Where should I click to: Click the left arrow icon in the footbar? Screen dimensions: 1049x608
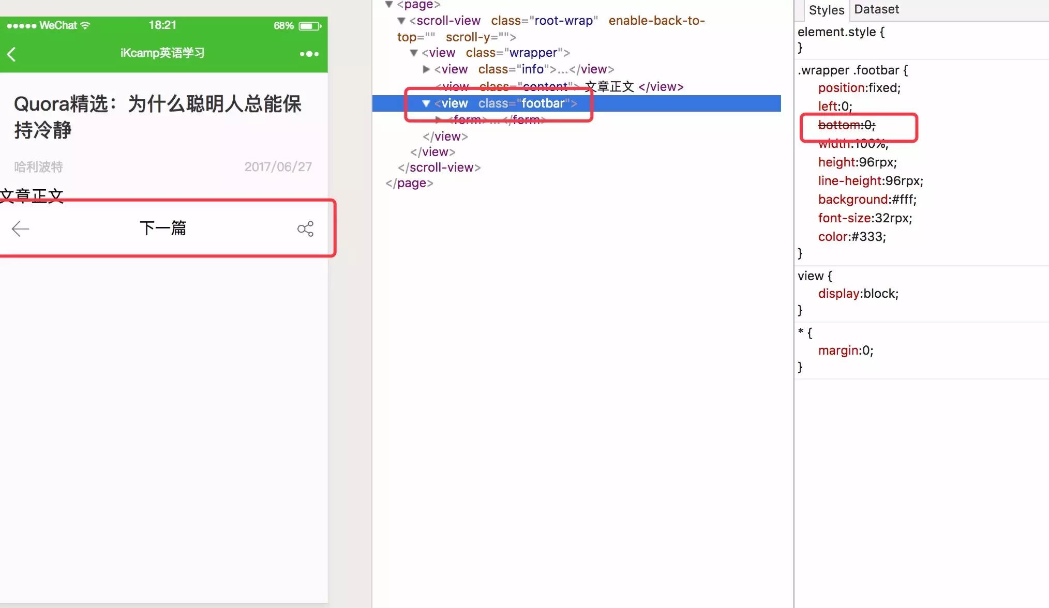pos(21,229)
